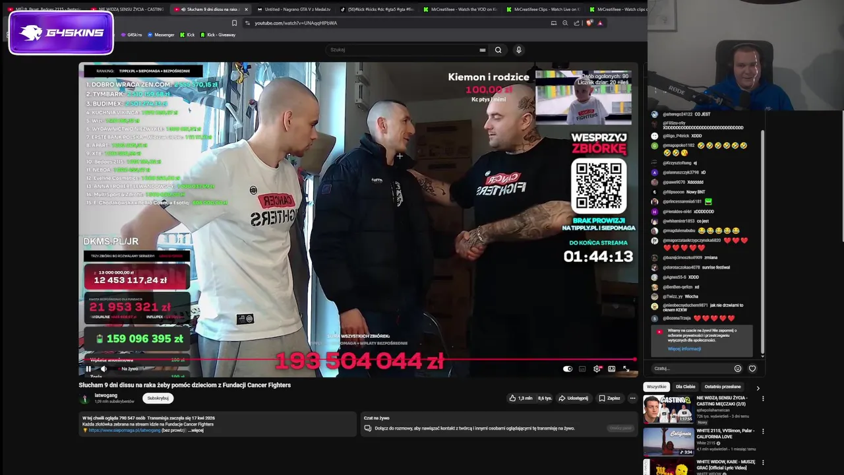
Task: Like the video with the thumbs-up button
Action: click(x=520, y=398)
